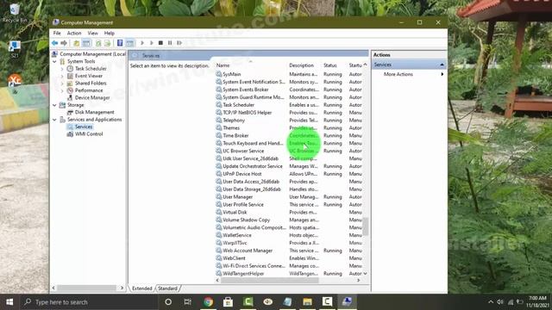Click the Export List toolbar icon
This screenshot has height=310, width=552.
[x=107, y=43]
